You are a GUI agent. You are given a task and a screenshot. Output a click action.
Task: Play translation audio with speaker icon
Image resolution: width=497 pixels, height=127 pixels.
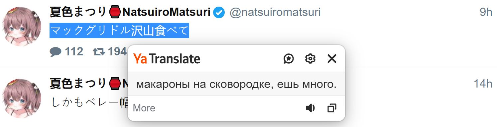pyautogui.click(x=310, y=108)
